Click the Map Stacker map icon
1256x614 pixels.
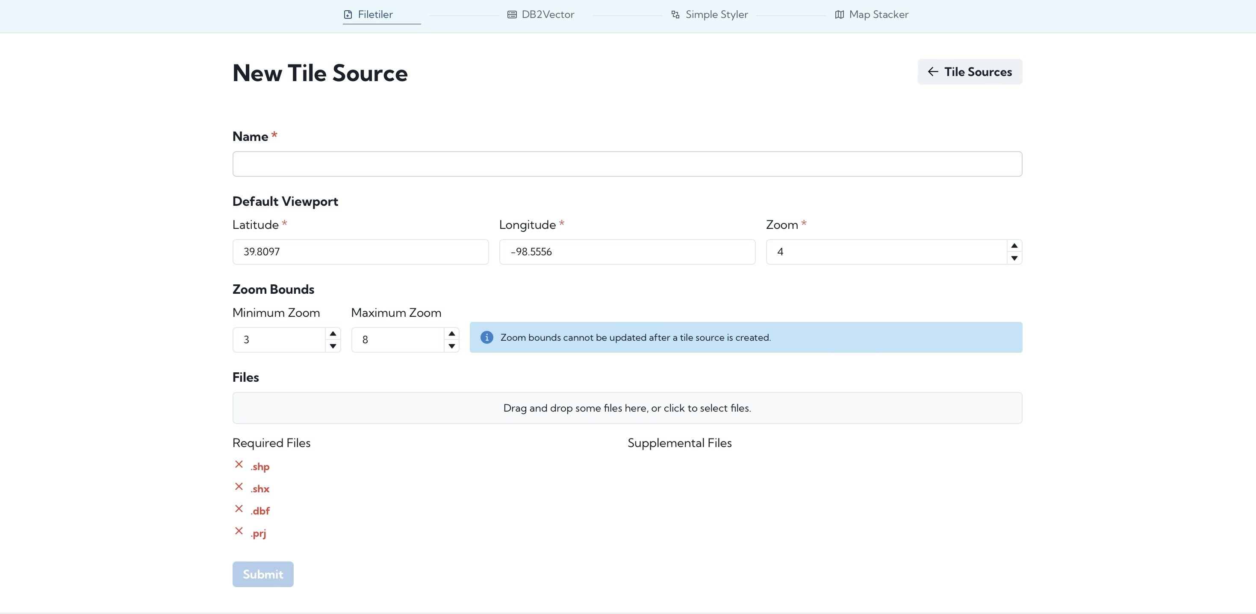tap(839, 15)
